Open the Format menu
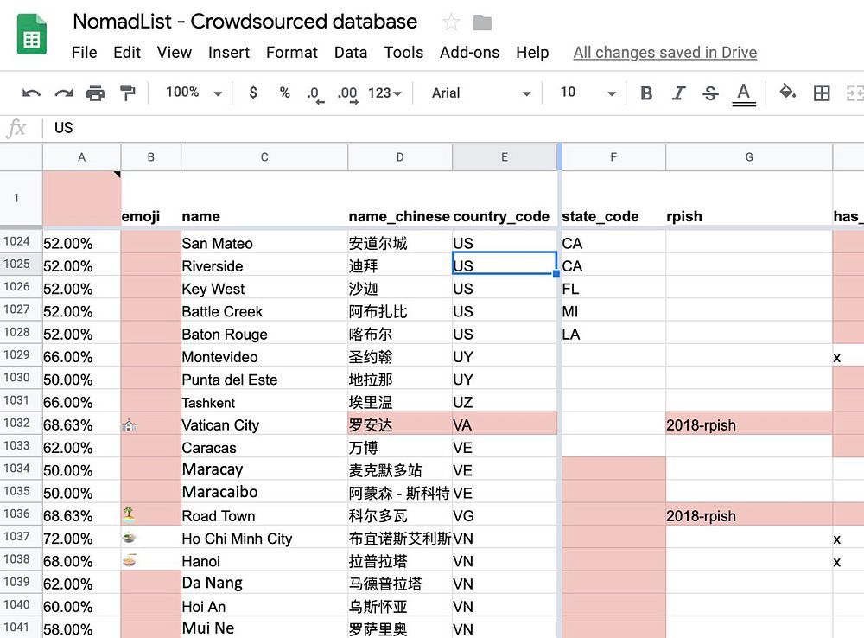Image resolution: width=864 pixels, height=638 pixels. point(291,53)
